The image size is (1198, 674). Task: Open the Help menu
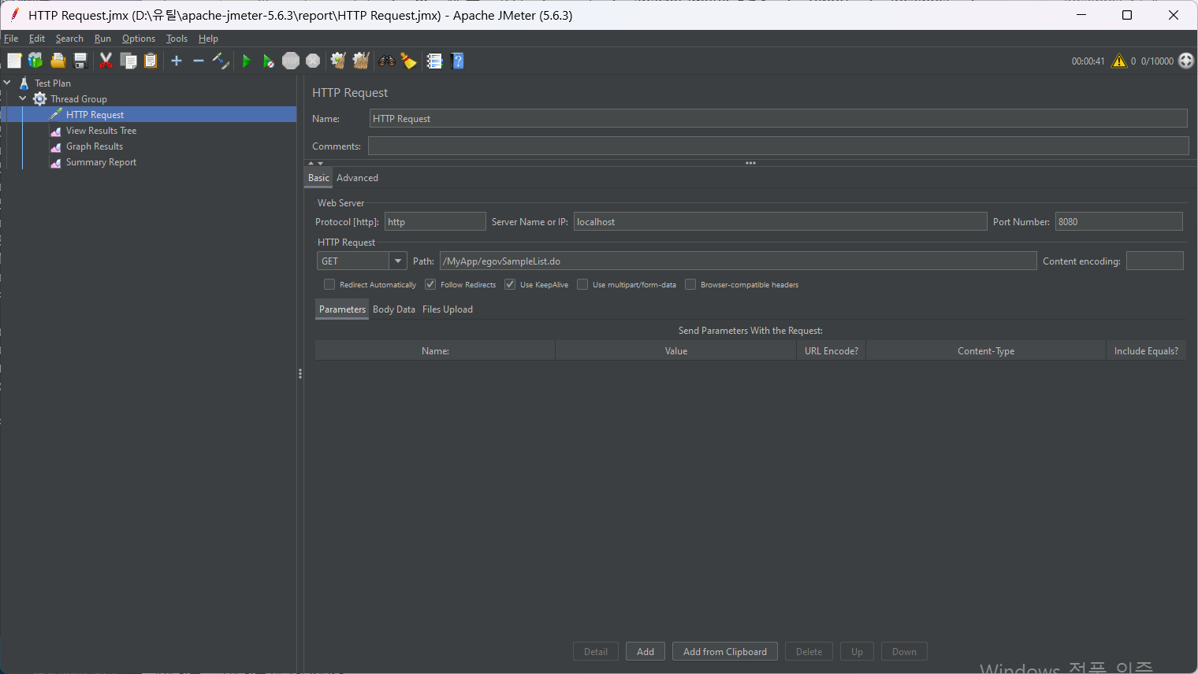coord(208,39)
